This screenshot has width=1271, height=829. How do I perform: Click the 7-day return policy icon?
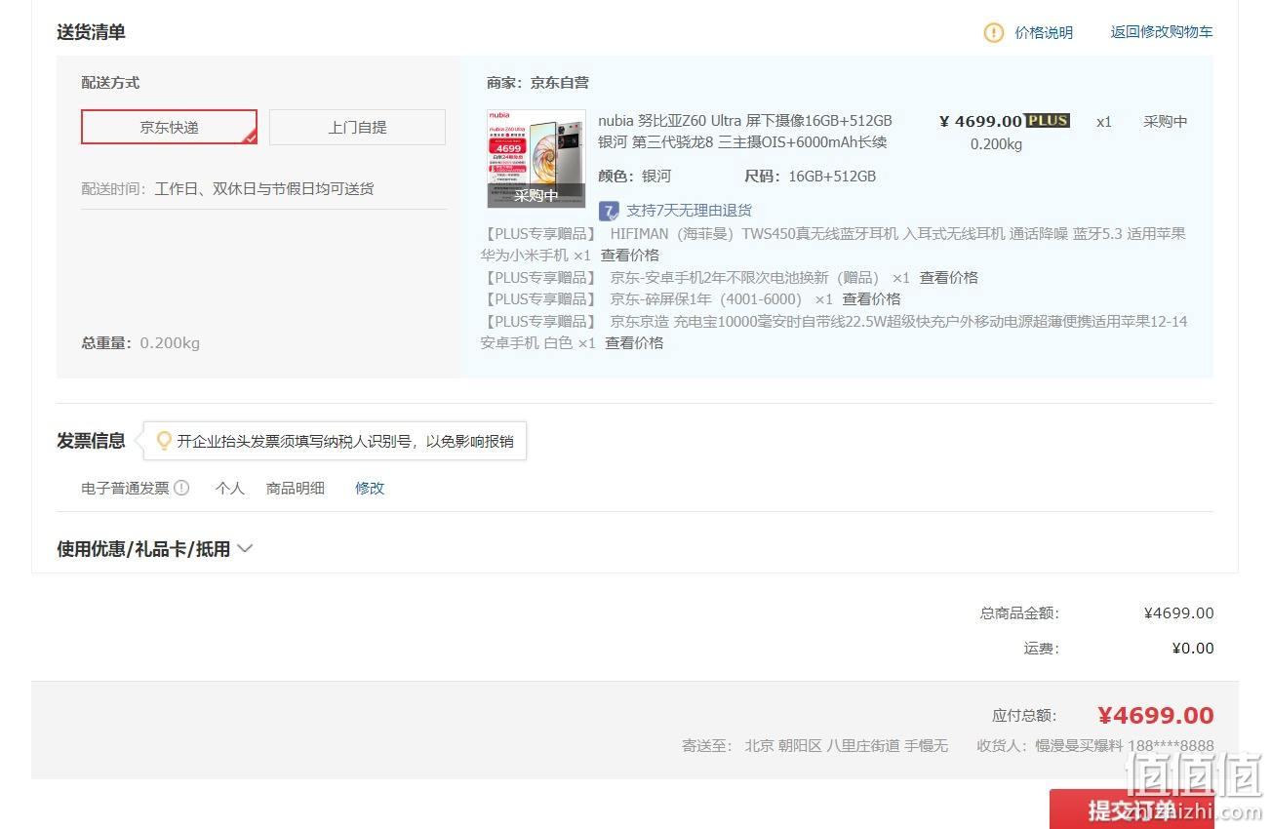point(609,211)
